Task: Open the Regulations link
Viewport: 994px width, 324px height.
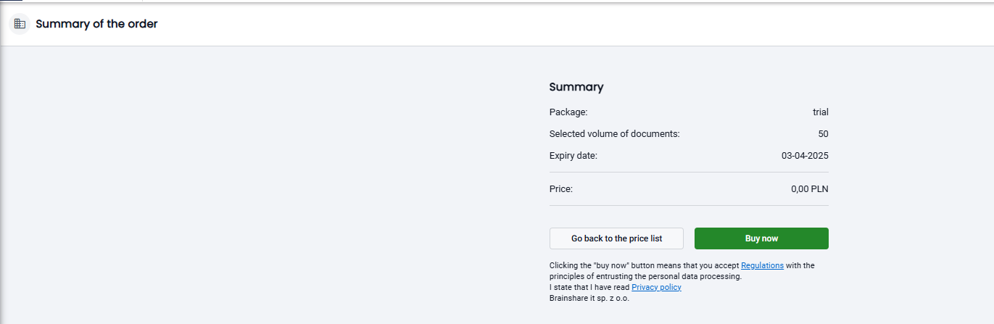Action: (762, 265)
